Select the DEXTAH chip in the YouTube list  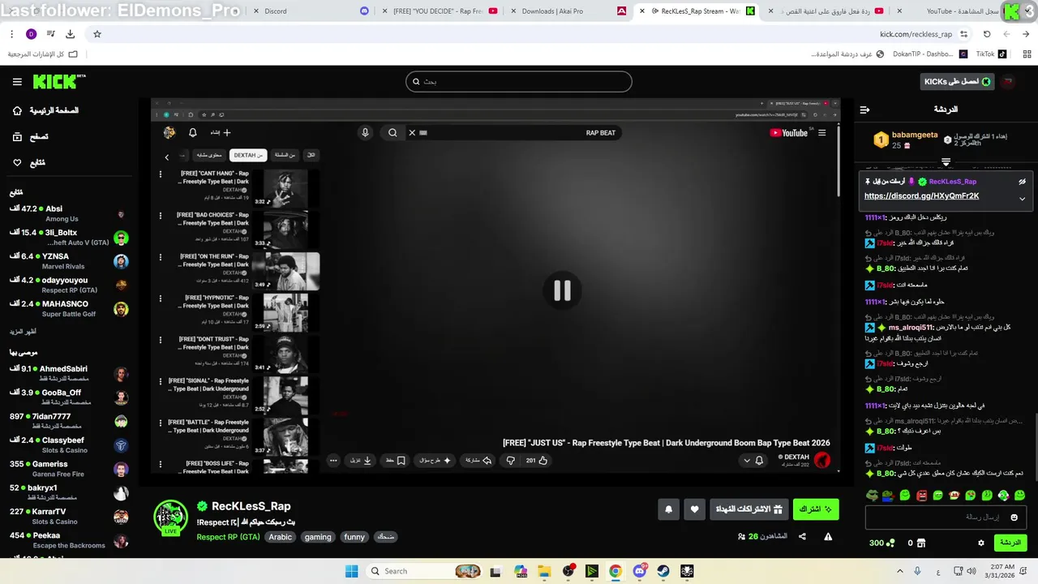click(249, 155)
